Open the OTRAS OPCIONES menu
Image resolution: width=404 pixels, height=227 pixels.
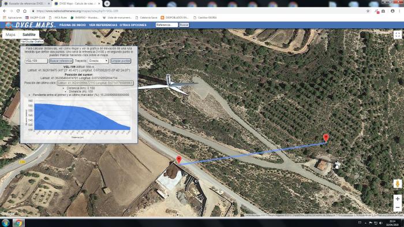tap(133, 25)
